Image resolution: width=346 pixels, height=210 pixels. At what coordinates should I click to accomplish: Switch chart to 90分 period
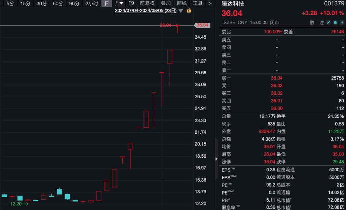coord(74,3)
